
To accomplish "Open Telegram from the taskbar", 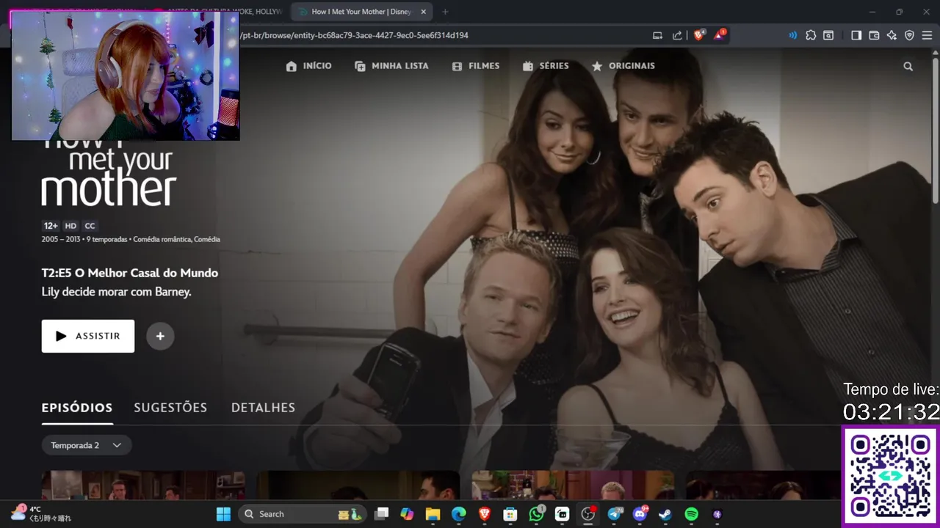I will coord(614,514).
